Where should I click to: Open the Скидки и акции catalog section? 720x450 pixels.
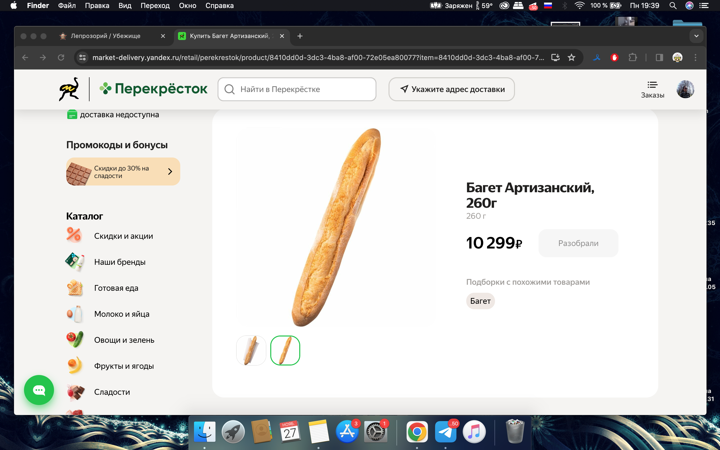pos(123,236)
